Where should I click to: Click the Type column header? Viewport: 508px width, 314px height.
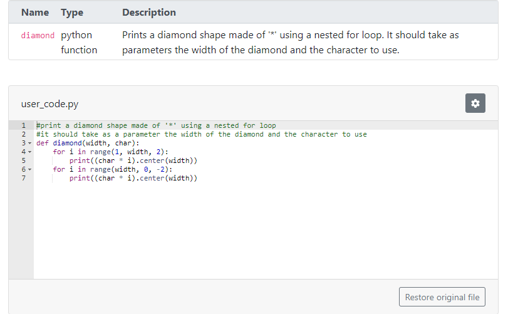[x=72, y=13]
